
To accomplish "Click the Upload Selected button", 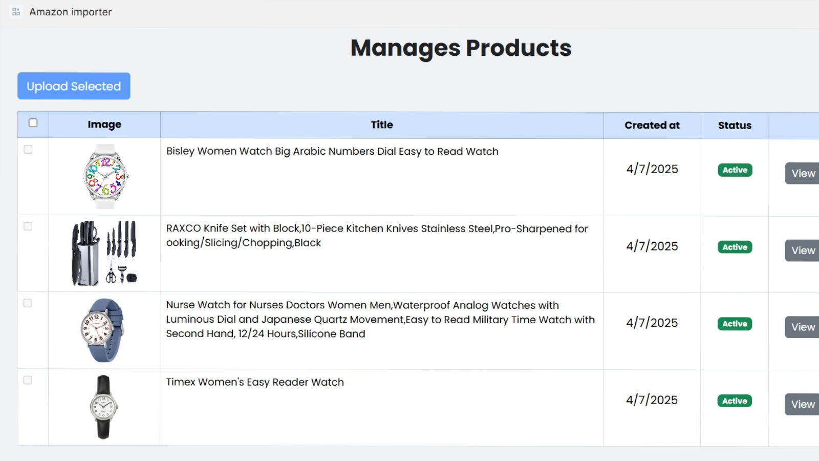I will pyautogui.click(x=74, y=86).
